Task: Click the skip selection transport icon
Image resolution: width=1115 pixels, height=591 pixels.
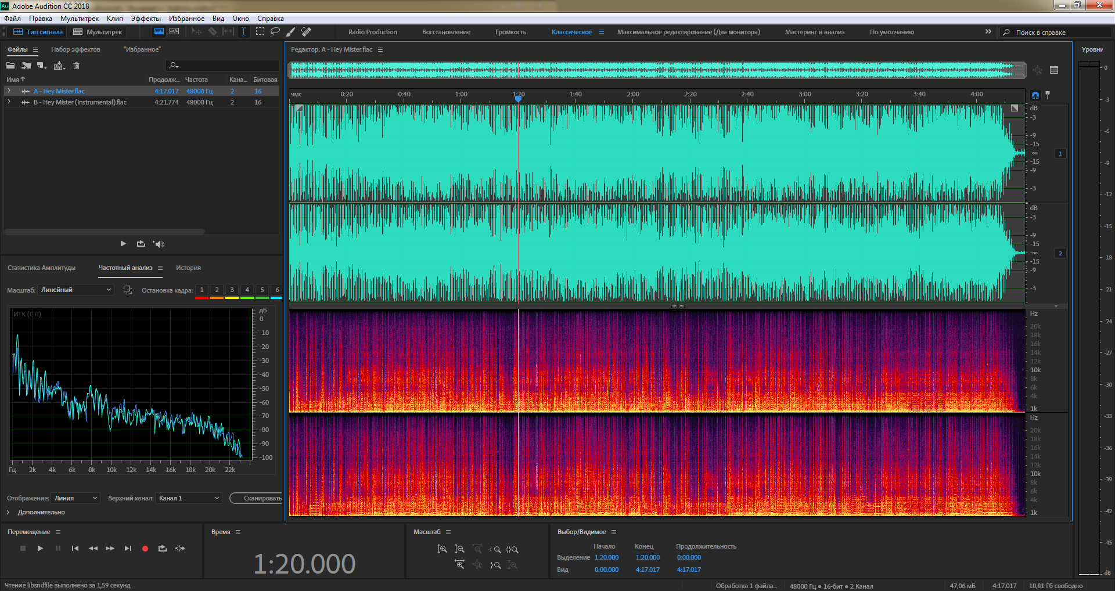Action: (x=180, y=549)
